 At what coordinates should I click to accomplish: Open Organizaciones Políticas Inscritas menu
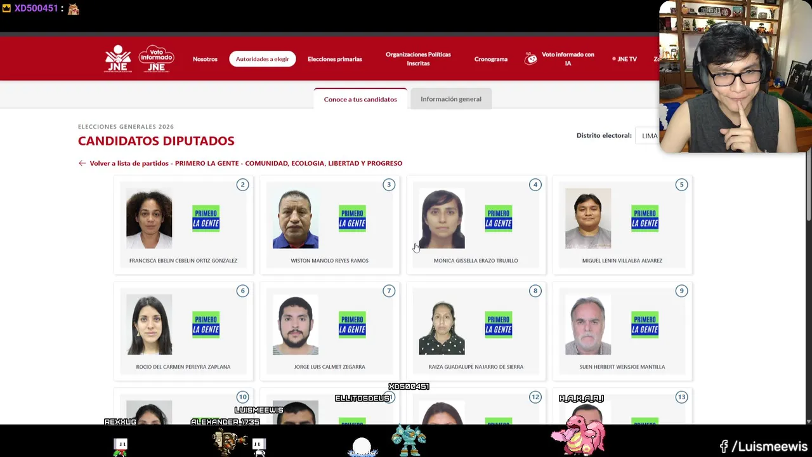(418, 59)
